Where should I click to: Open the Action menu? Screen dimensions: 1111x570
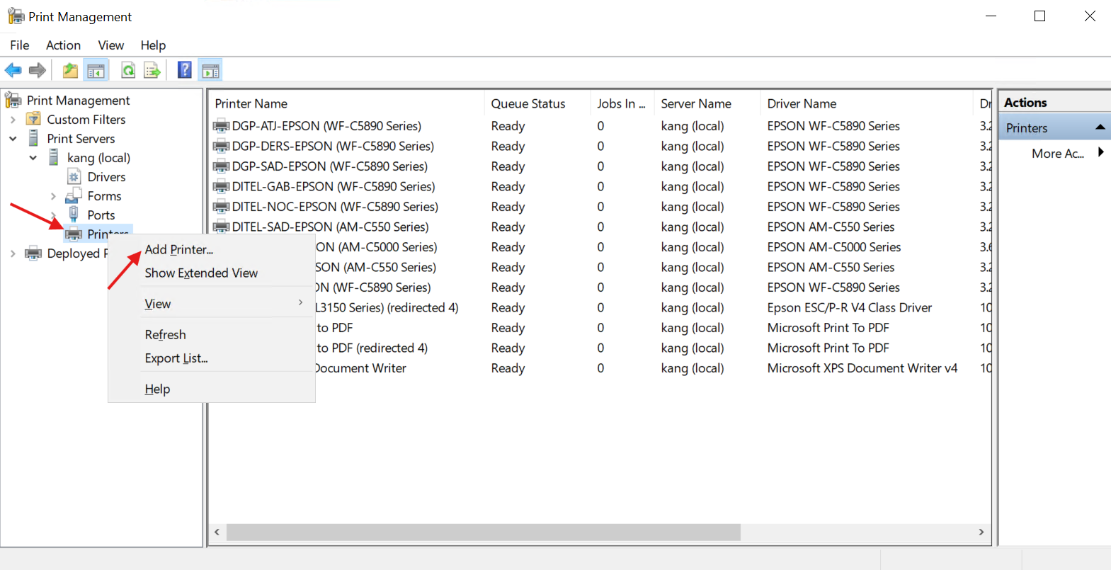(63, 45)
